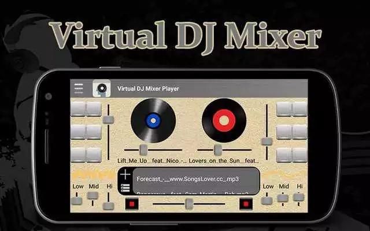Tap the right deck middle-row first sample pad
Viewport: 370px width, 231px height.
pyautogui.click(x=284, y=132)
